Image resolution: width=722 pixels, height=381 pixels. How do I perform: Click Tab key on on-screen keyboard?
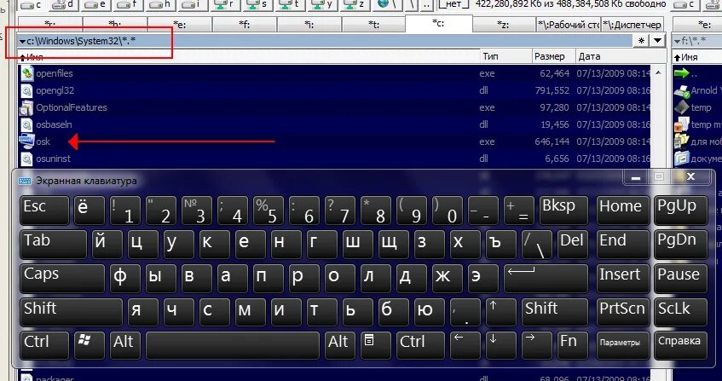click(53, 245)
